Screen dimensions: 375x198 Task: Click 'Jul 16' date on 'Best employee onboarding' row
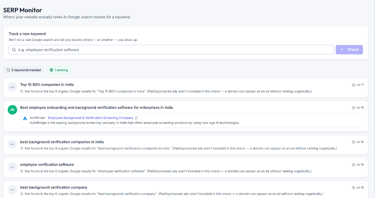[360, 108]
